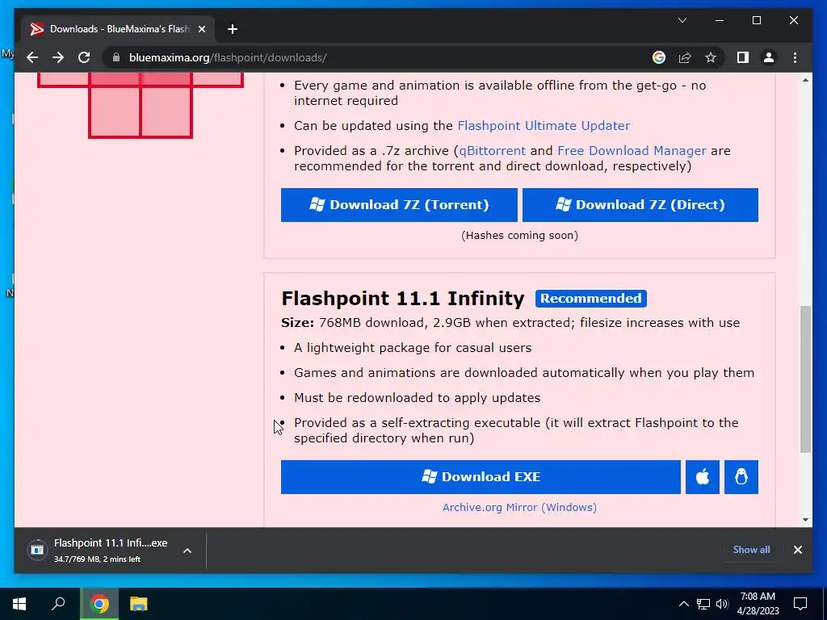This screenshot has width=827, height=620.
Task: Click the scrollbar up arrow
Action: click(x=805, y=80)
